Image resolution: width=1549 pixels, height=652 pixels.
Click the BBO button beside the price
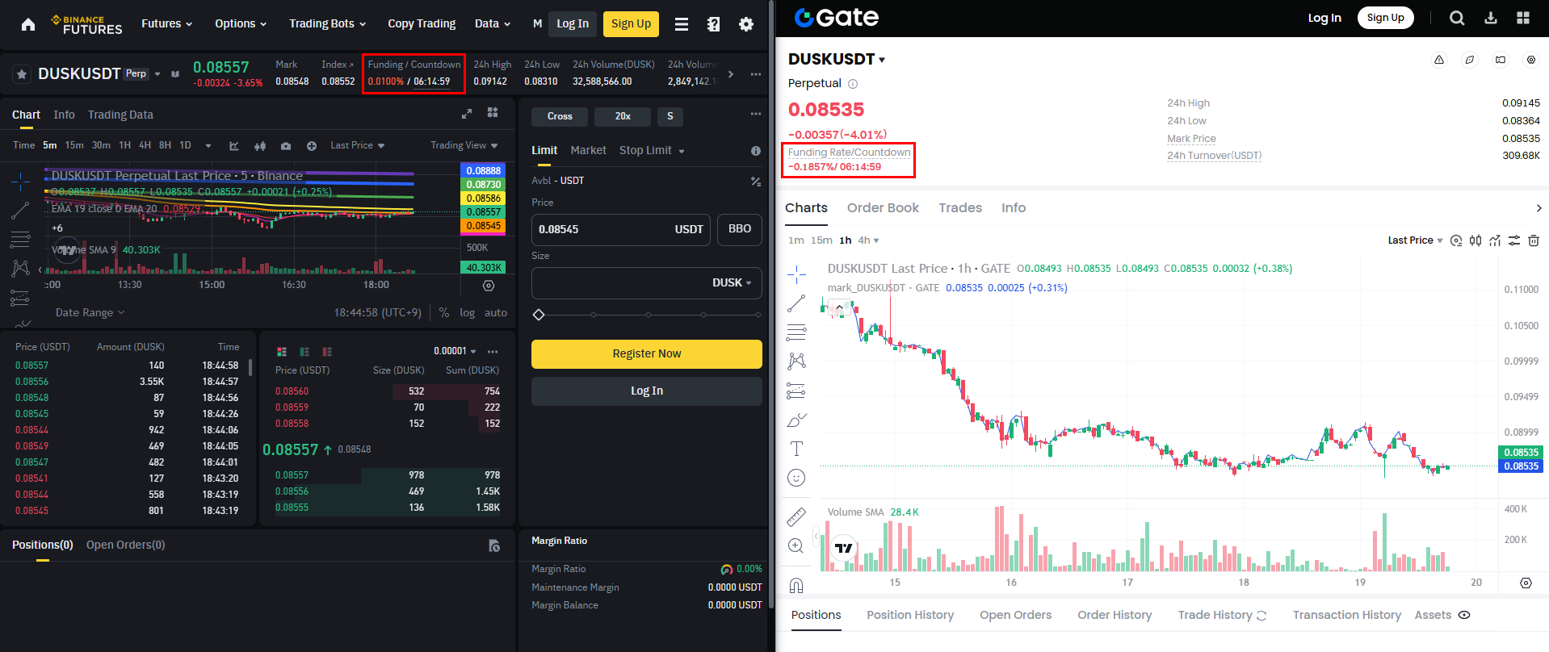tap(739, 229)
